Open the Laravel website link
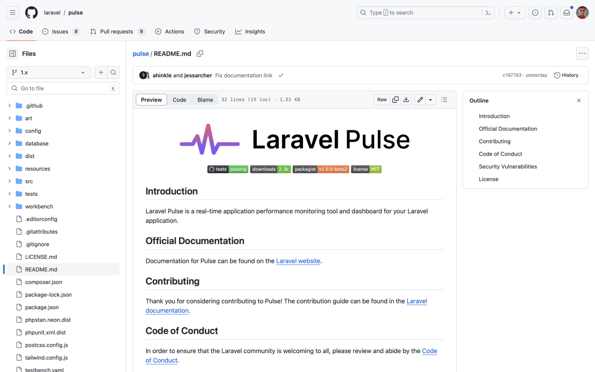Viewport: 595px width, 372px height. point(298,261)
